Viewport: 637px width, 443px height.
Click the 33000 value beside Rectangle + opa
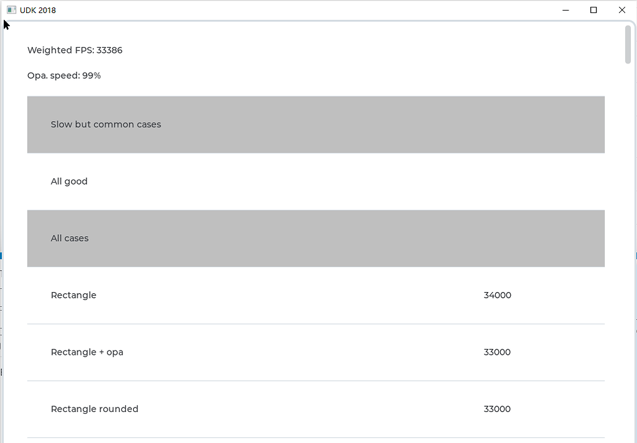coord(497,352)
